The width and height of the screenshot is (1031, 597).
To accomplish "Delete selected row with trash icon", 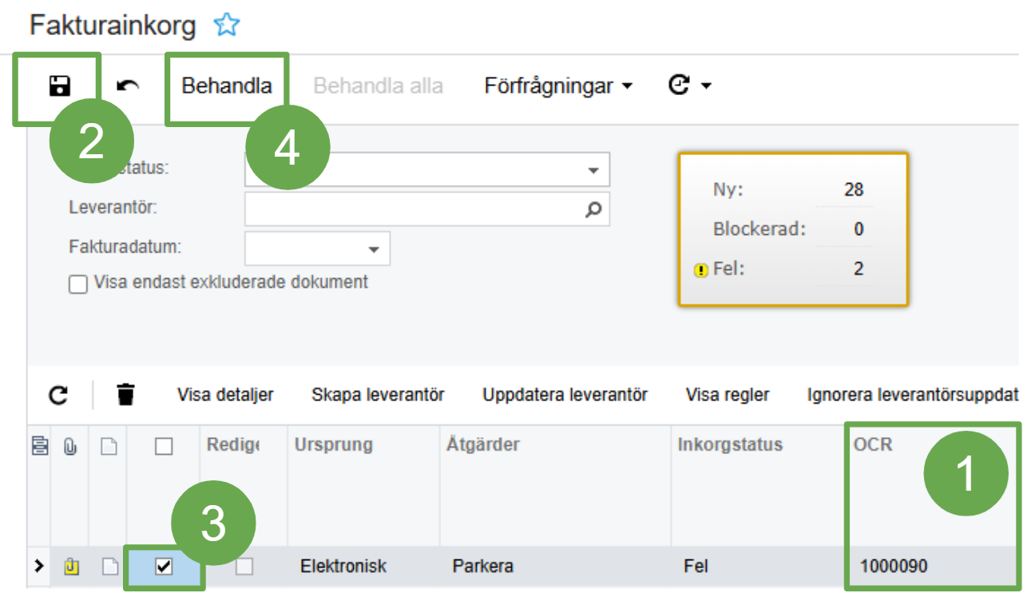I will 125,395.
